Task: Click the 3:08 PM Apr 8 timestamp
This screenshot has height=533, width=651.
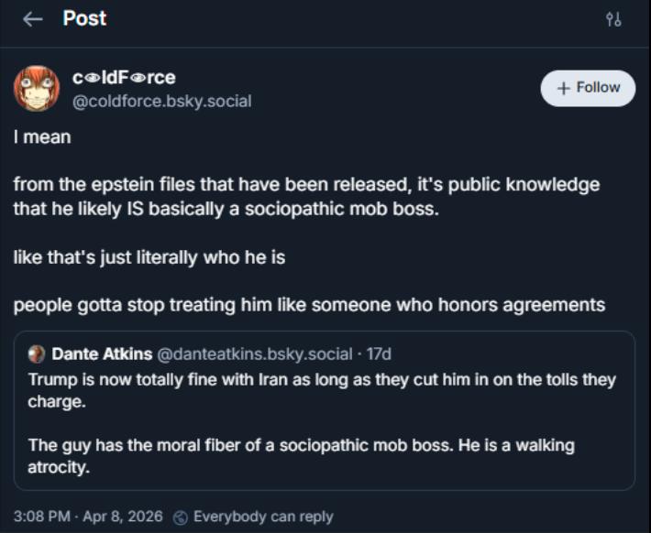Action: (x=89, y=517)
